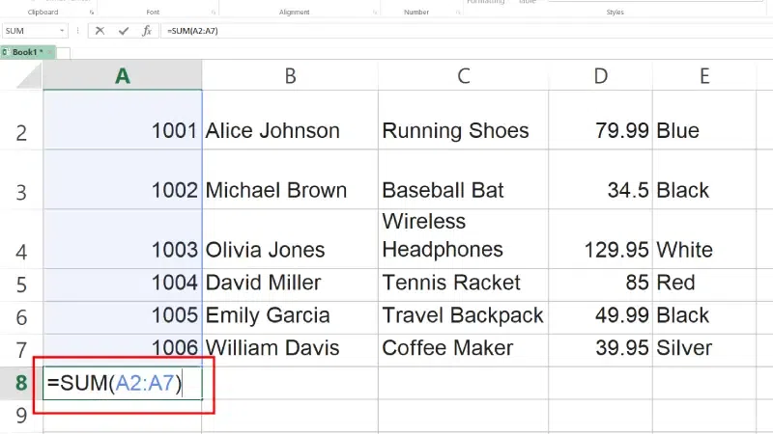Confirm the formula with the Enter checkmark
The image size is (773, 434).
tap(123, 31)
